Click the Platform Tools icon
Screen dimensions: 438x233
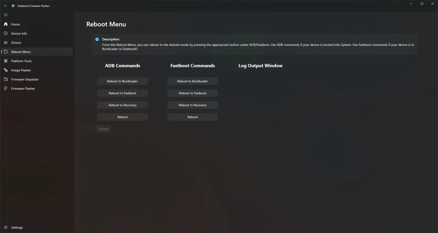coord(5,61)
